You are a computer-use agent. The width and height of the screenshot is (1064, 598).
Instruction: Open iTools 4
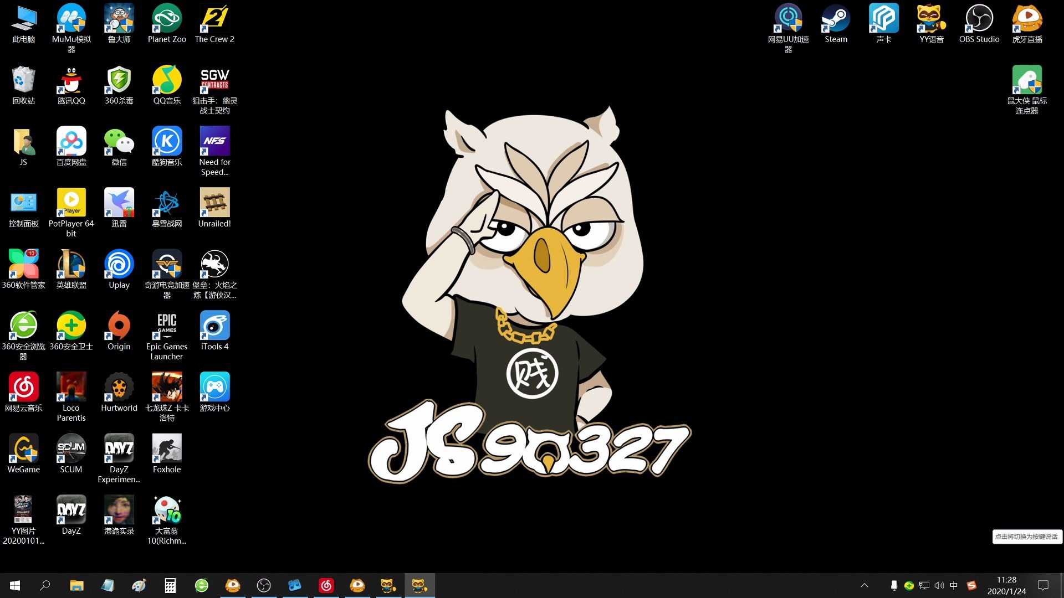214,327
